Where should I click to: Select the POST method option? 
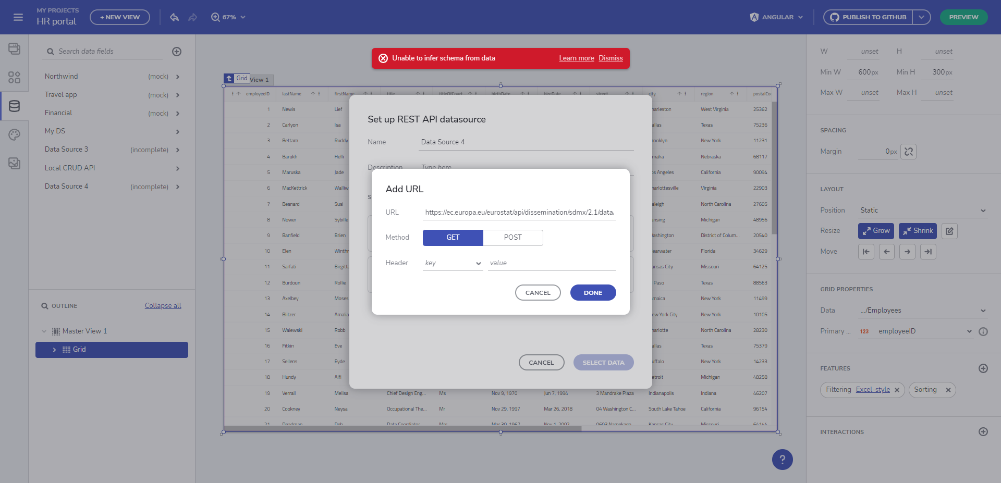512,238
